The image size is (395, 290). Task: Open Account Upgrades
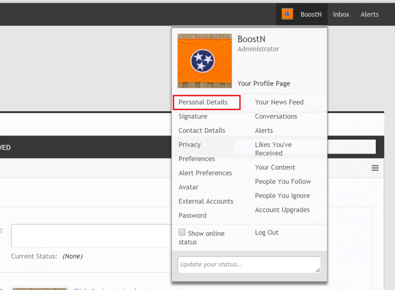(x=282, y=210)
